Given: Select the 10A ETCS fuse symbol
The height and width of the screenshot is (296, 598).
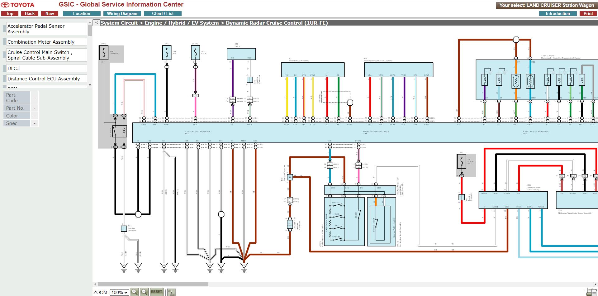Looking at the screenshot, I should 195,53.
